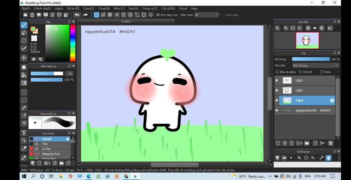Click the Redo arrow in toolbar
Viewport: 351px width, 180px height.
pos(85,15)
